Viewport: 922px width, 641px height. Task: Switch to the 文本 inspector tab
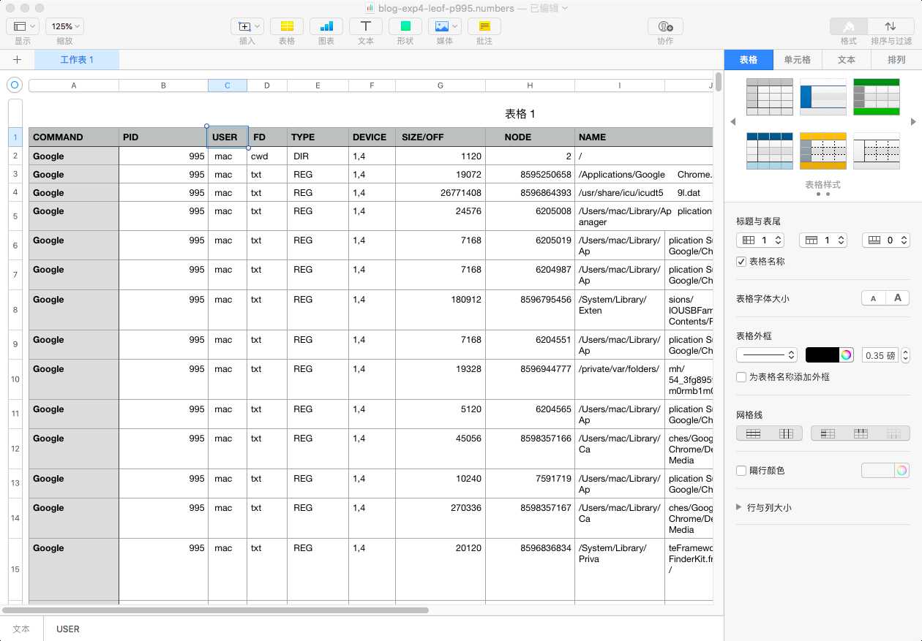coord(847,60)
